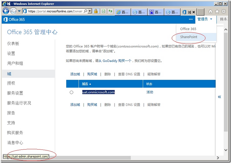Click the vertical scrollbar up arrow
This screenshot has width=231, height=163.
(x=226, y=30)
